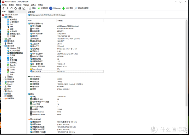Viewport: 189px width, 135px height.
Task: Select the 电源管理 power management entry
Action: (12, 31)
